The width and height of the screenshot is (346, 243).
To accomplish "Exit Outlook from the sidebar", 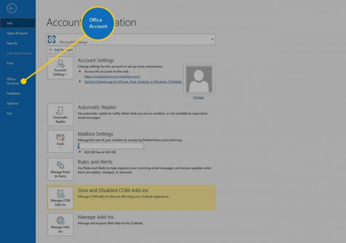I will click(x=9, y=114).
